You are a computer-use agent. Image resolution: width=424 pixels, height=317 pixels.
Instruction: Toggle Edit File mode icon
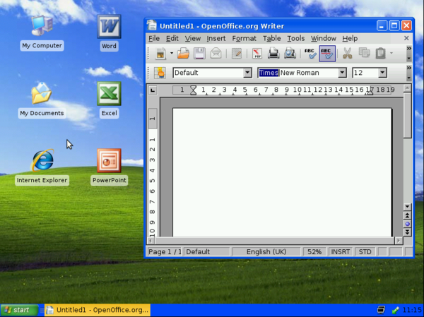(x=237, y=53)
